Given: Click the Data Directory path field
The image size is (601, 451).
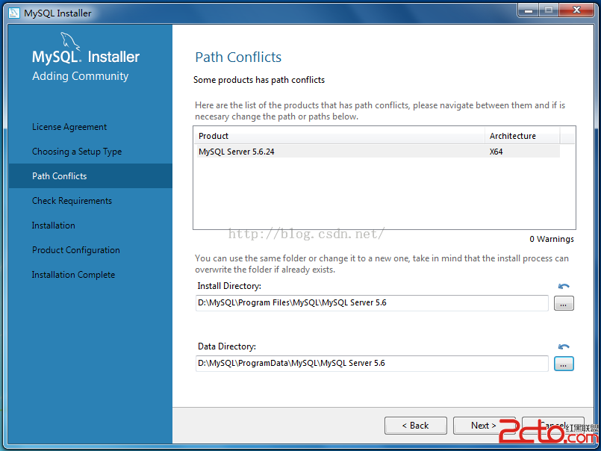Looking at the screenshot, I should click(372, 363).
